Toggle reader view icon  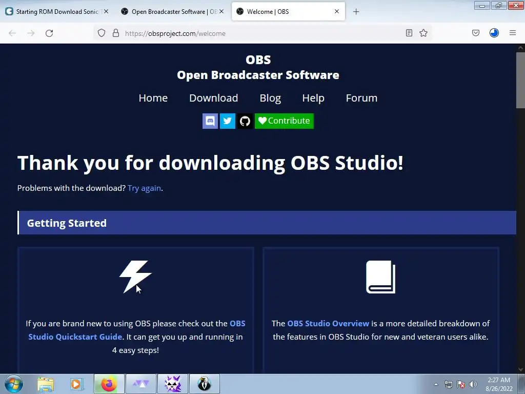(x=409, y=33)
